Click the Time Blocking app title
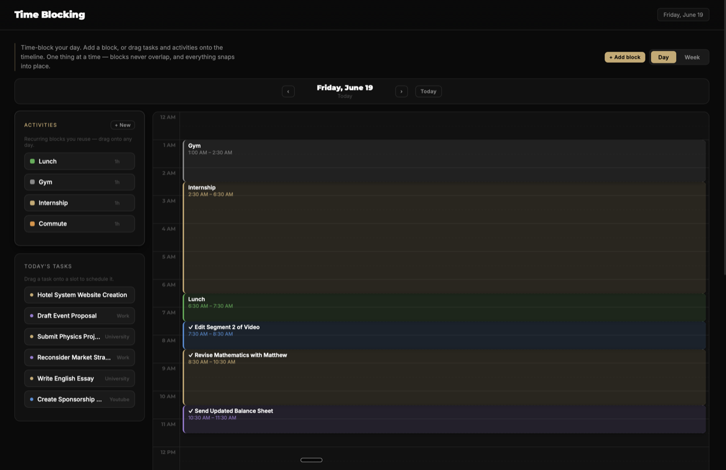This screenshot has width=726, height=470. [49, 15]
